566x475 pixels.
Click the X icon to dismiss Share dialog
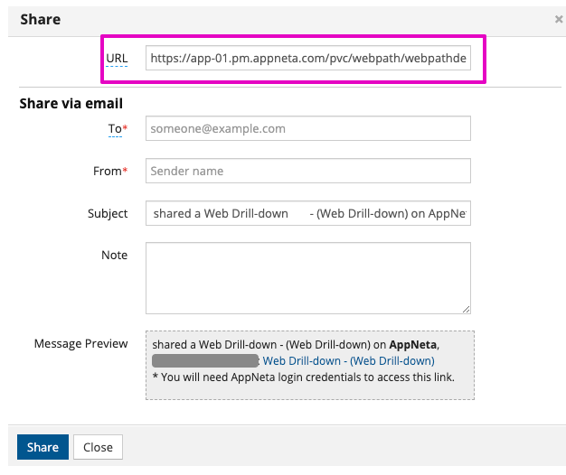[x=558, y=18]
